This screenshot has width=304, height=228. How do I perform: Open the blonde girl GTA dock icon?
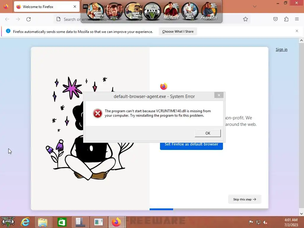(x=95, y=11)
